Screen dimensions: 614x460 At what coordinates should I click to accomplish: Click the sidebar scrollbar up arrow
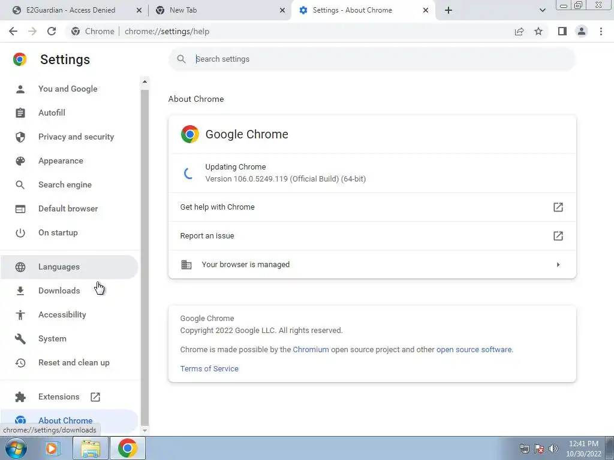tap(145, 81)
